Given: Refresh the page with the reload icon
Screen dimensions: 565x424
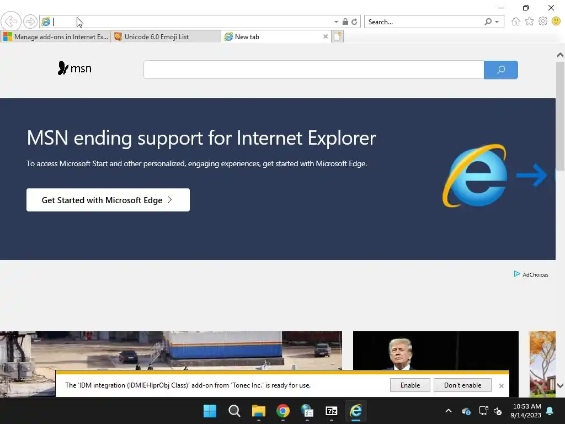Looking at the screenshot, I should (x=354, y=22).
